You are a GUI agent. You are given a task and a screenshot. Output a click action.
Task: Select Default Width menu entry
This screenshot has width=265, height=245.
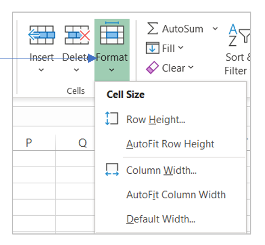tap(161, 219)
